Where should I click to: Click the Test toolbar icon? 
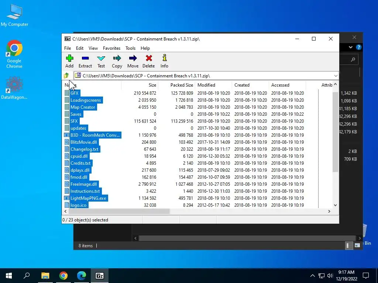tap(101, 58)
